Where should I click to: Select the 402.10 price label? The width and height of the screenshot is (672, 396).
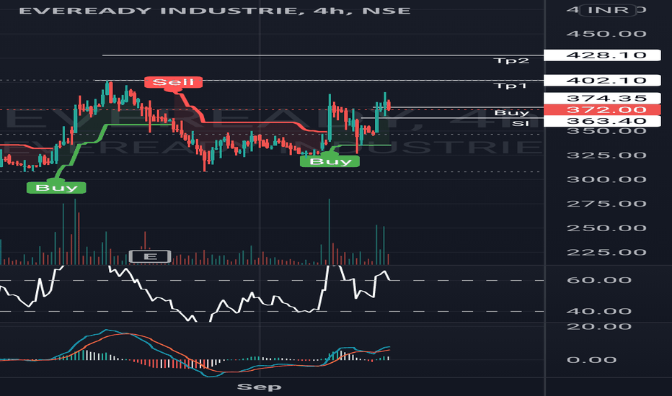coord(602,81)
